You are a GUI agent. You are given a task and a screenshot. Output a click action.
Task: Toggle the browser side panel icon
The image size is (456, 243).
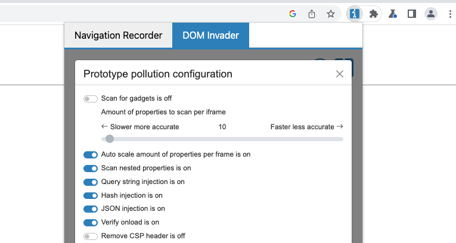pyautogui.click(x=411, y=14)
